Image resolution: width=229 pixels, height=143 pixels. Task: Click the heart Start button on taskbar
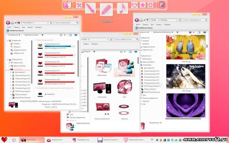pos(4,140)
